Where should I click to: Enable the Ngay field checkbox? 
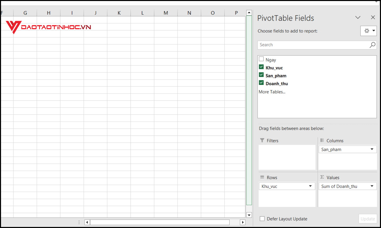click(261, 59)
